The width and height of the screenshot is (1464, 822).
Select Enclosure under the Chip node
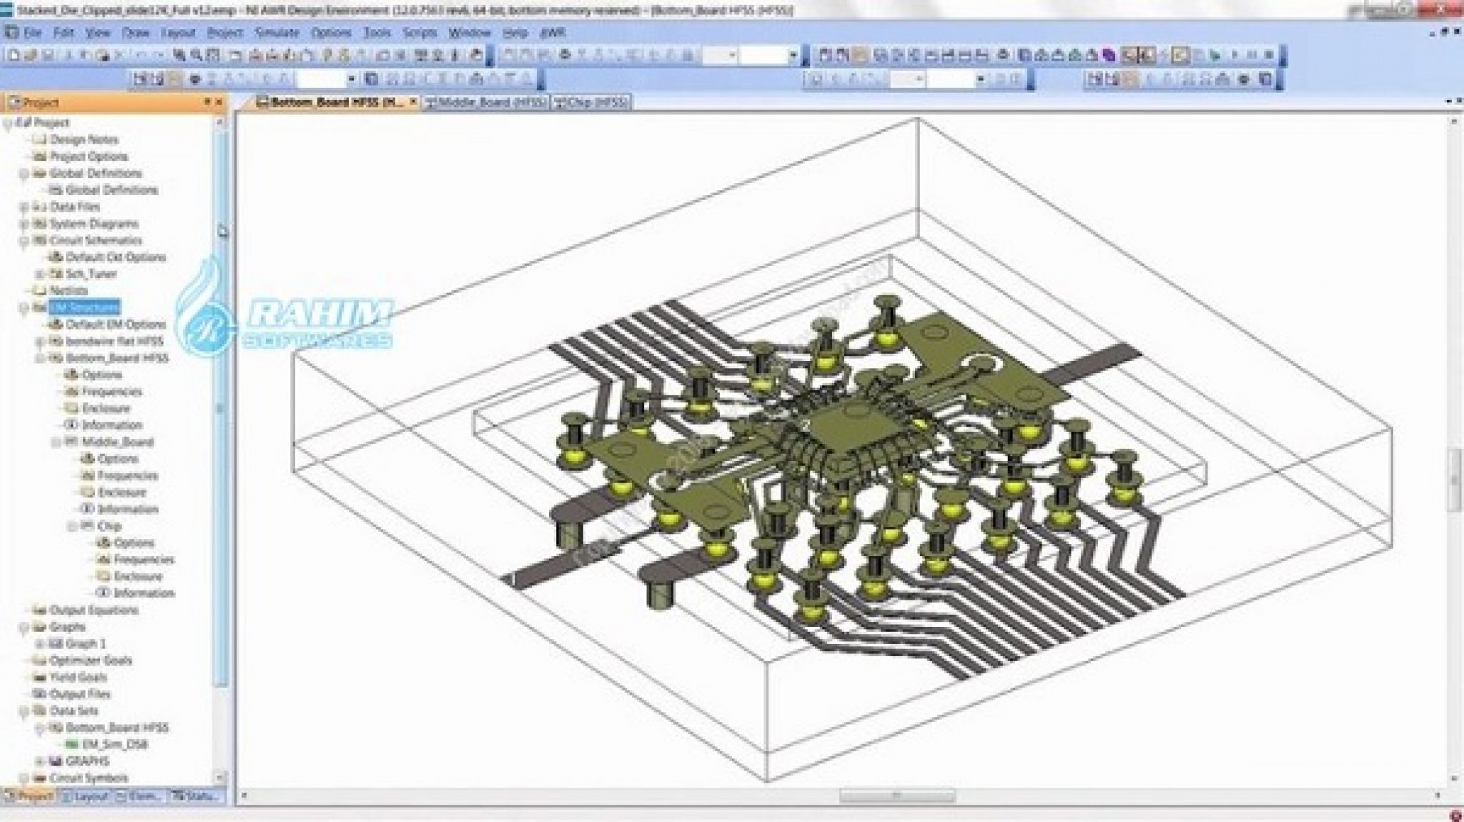(x=138, y=576)
